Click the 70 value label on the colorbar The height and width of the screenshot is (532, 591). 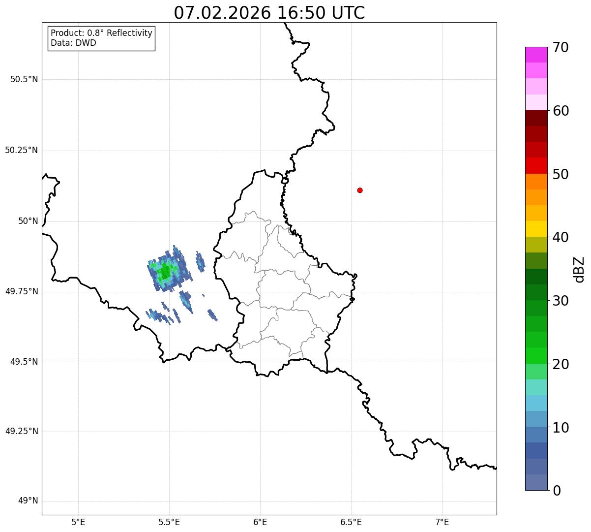point(561,47)
